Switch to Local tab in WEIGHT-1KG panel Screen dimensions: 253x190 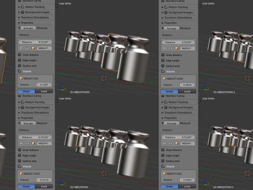click(44, 91)
